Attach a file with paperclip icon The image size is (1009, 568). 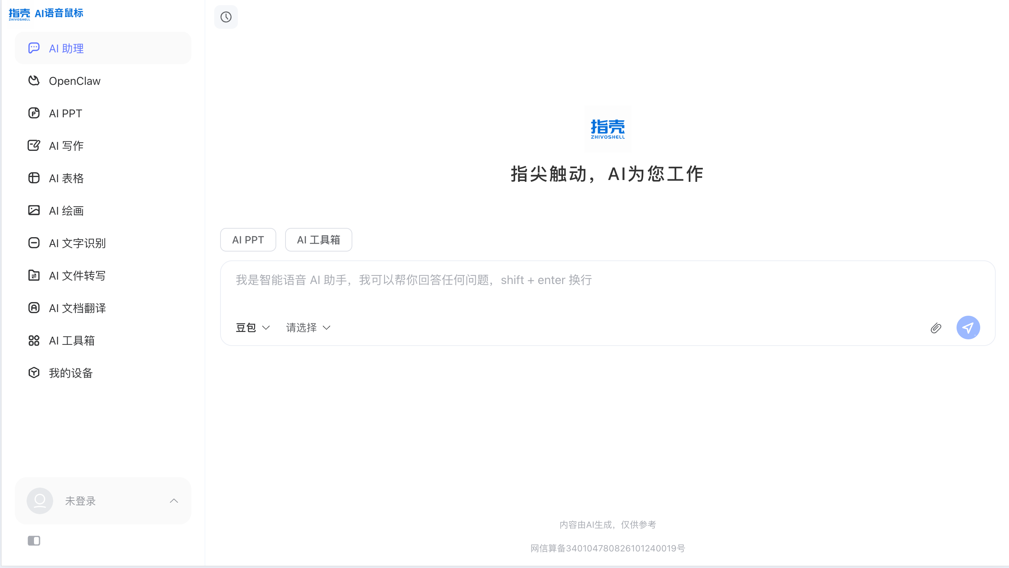click(x=936, y=328)
